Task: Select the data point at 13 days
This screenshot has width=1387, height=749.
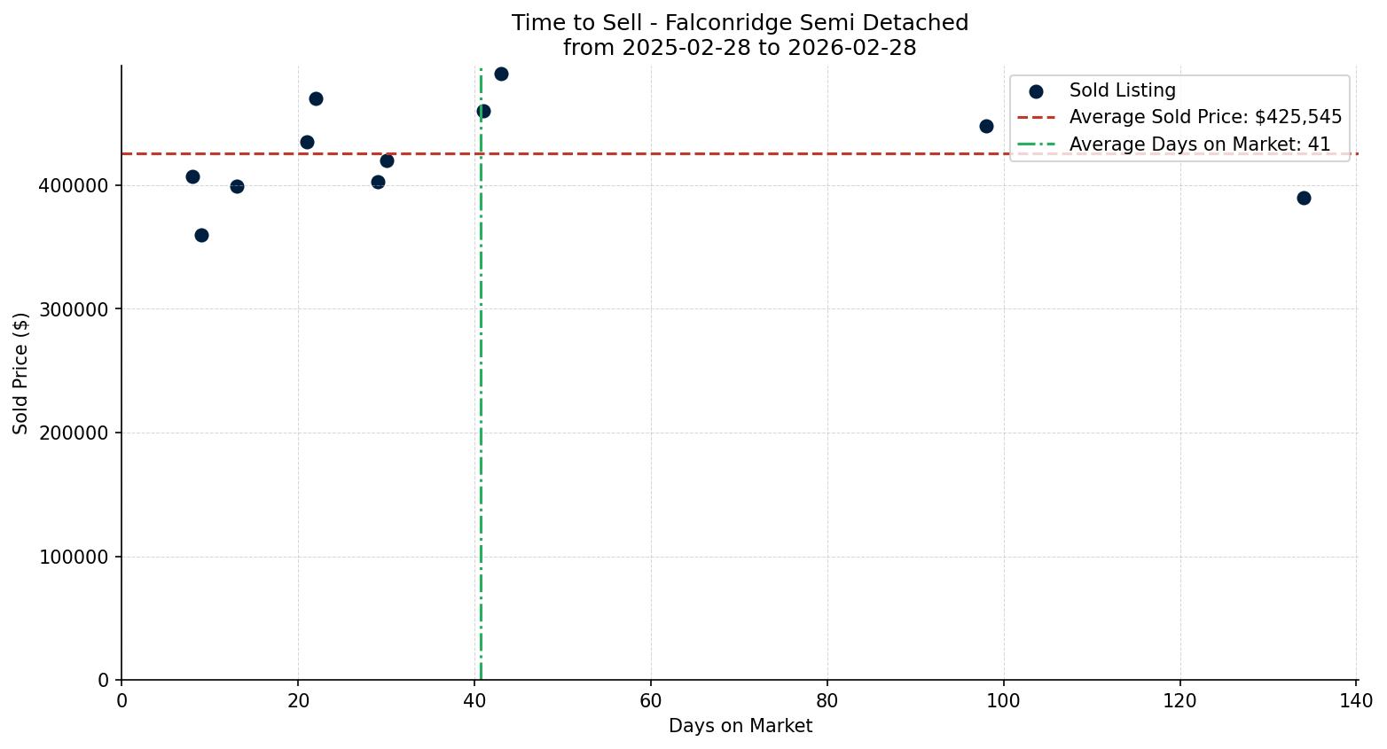Action: (x=237, y=186)
